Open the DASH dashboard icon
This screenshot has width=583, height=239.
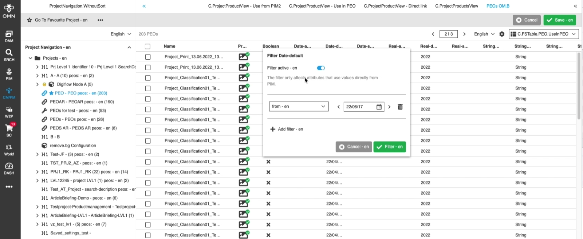tap(9, 168)
